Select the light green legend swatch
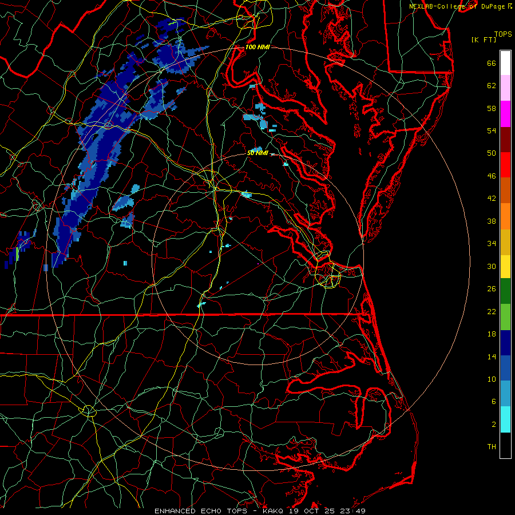The width and height of the screenshot is (515, 515). pos(505,317)
